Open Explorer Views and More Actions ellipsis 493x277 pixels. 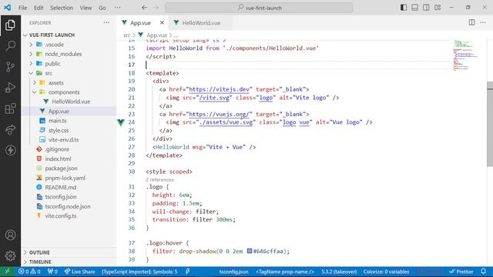tap(106, 22)
